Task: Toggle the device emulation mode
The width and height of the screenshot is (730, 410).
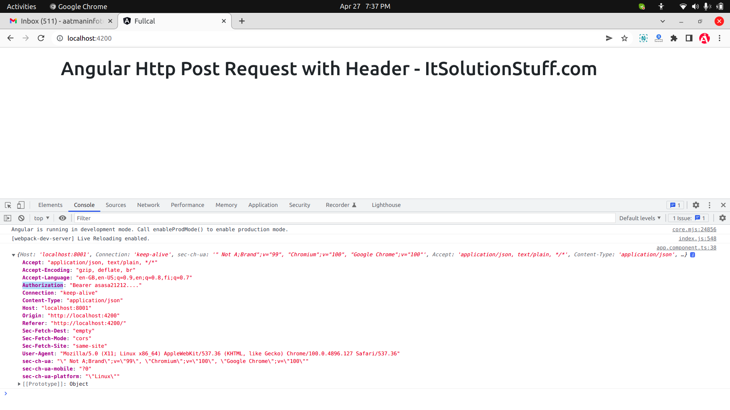Action: click(x=21, y=205)
